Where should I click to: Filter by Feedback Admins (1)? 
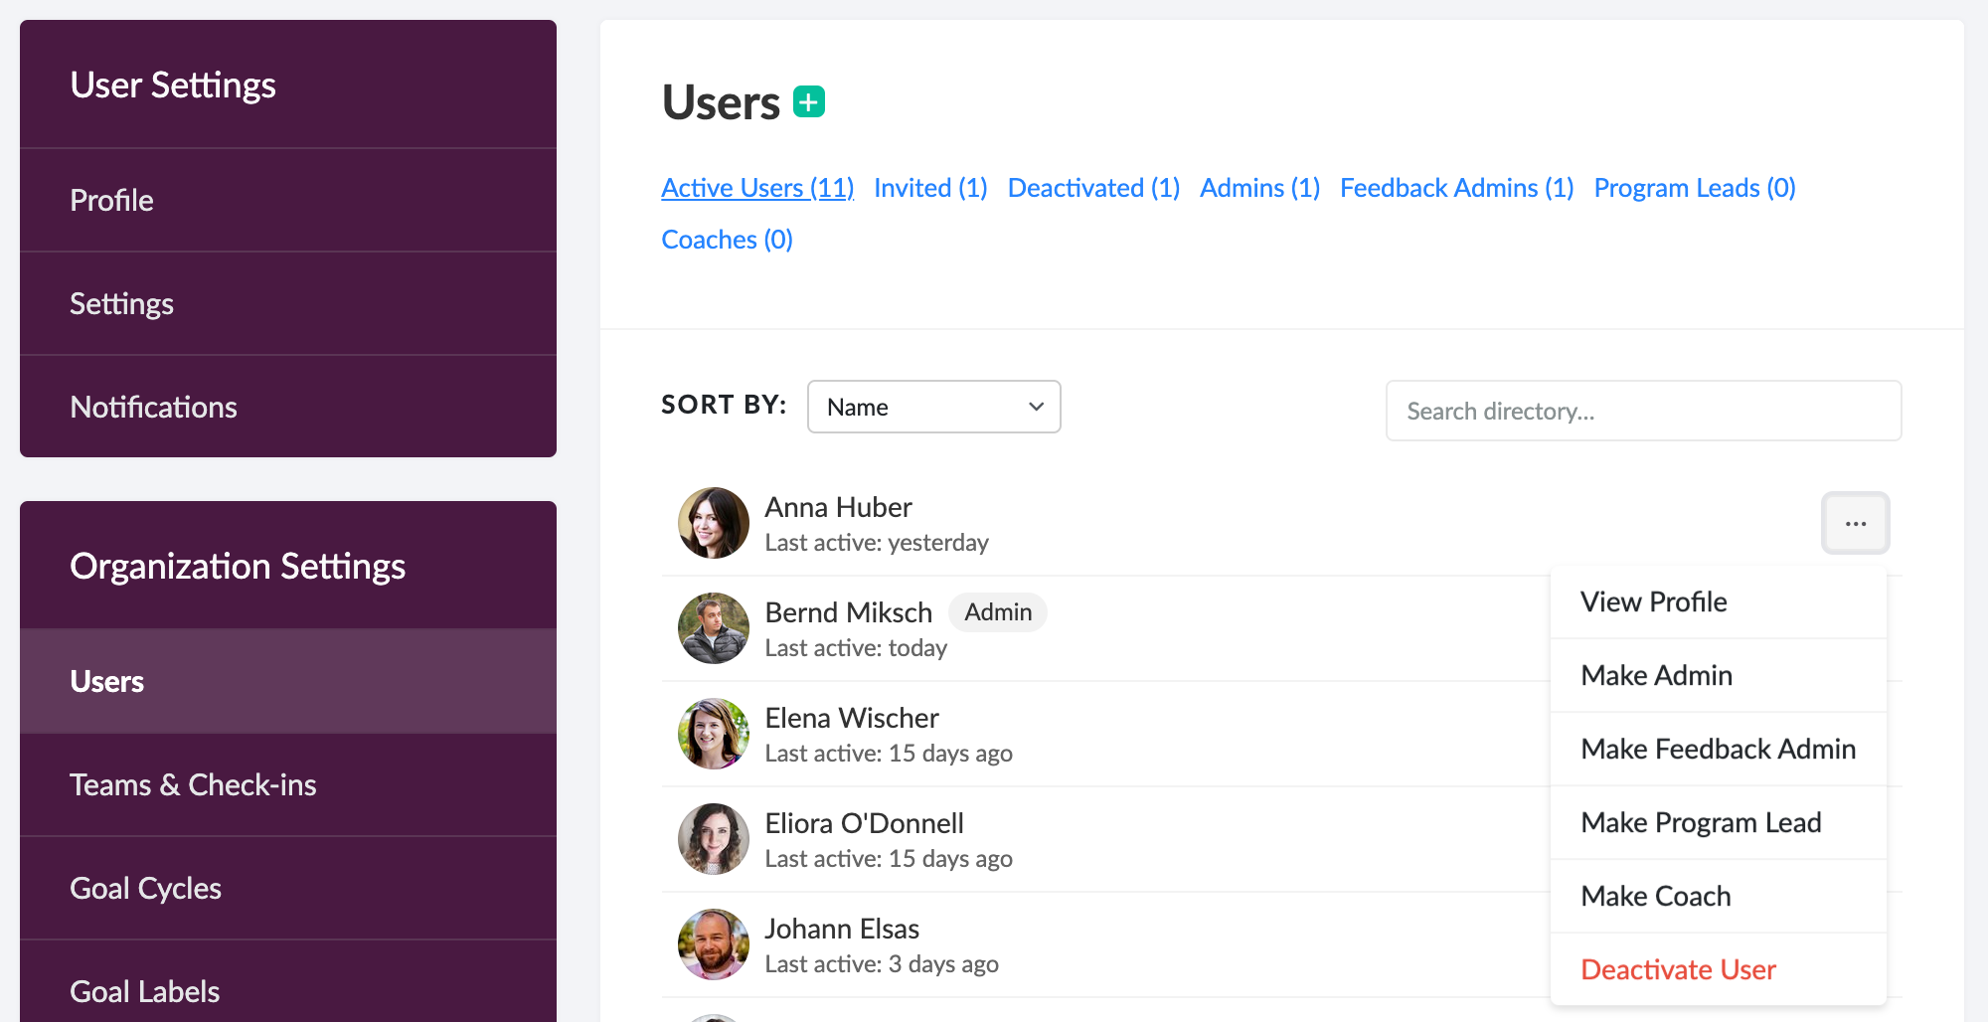1456,188
